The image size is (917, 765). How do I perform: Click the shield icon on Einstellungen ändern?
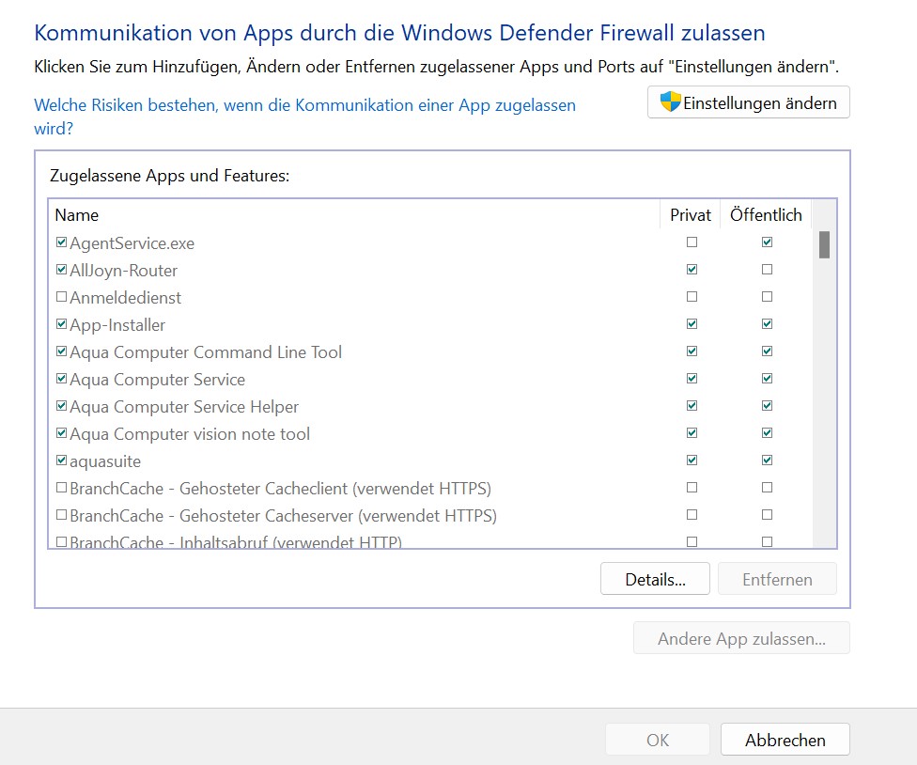pyautogui.click(x=670, y=102)
